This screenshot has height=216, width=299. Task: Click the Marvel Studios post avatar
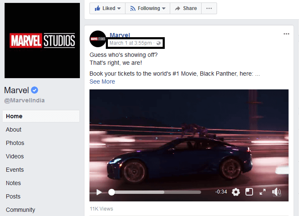[x=98, y=39]
